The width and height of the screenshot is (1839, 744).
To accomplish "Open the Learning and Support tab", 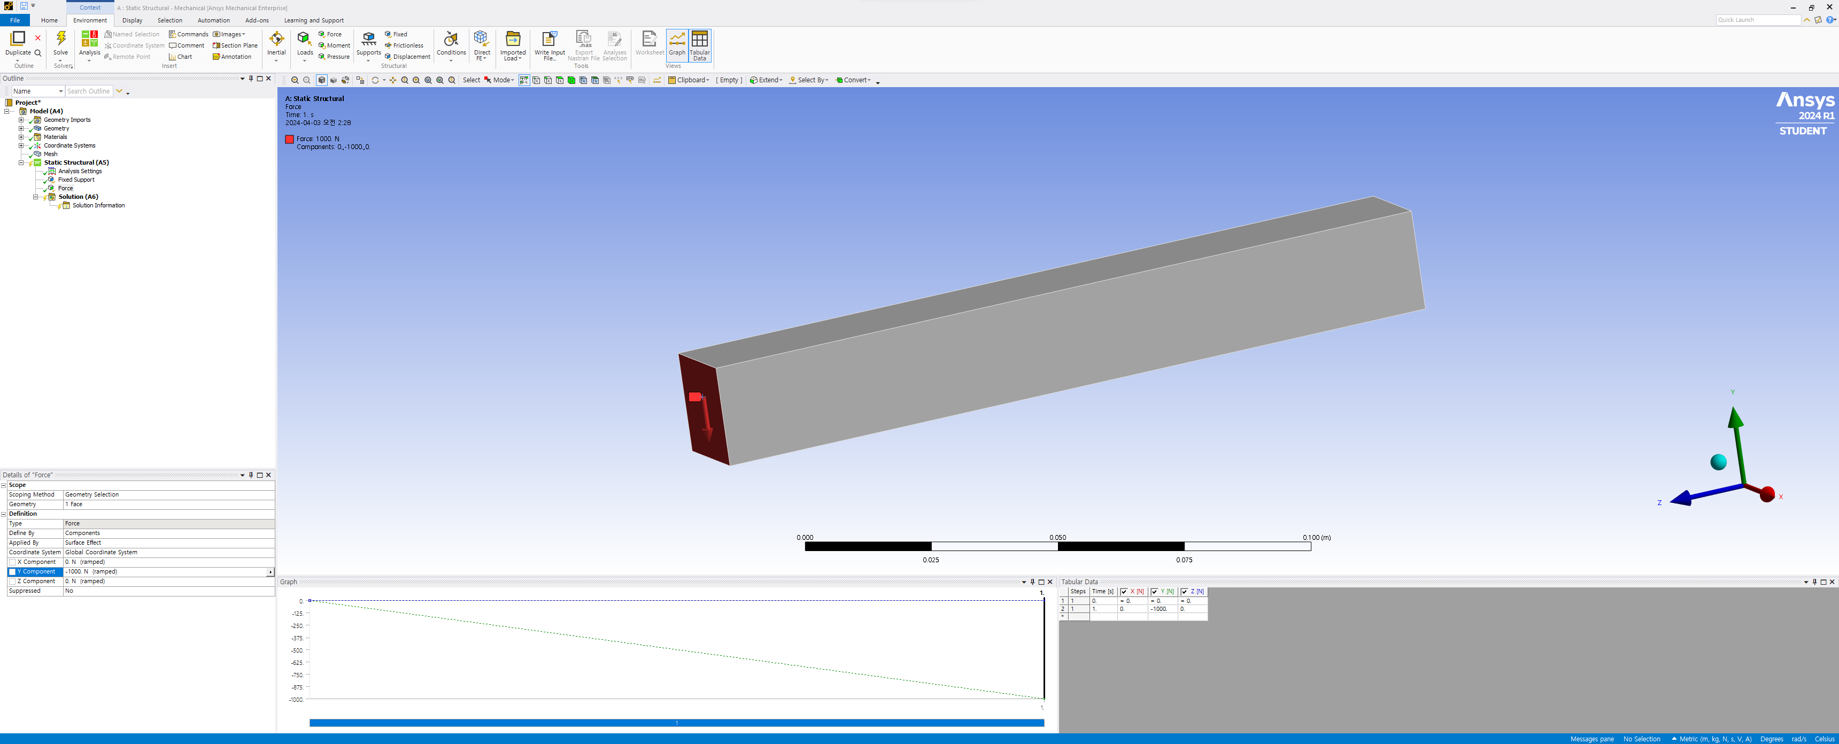I will (x=314, y=21).
